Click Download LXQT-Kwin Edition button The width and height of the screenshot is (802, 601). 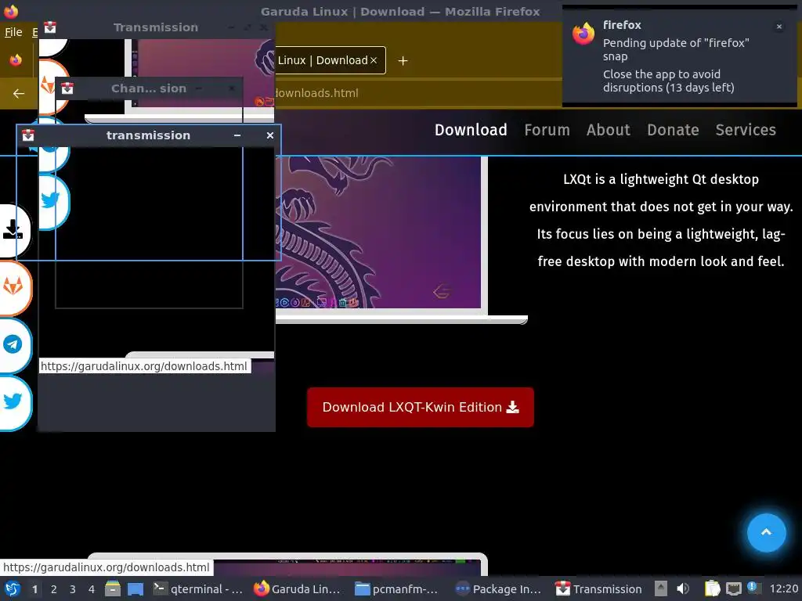pyautogui.click(x=421, y=407)
